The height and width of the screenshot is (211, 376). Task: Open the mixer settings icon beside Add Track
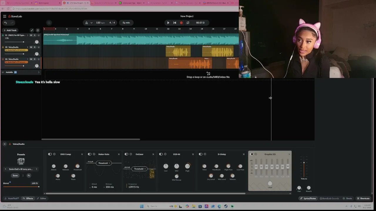[x=38, y=30]
